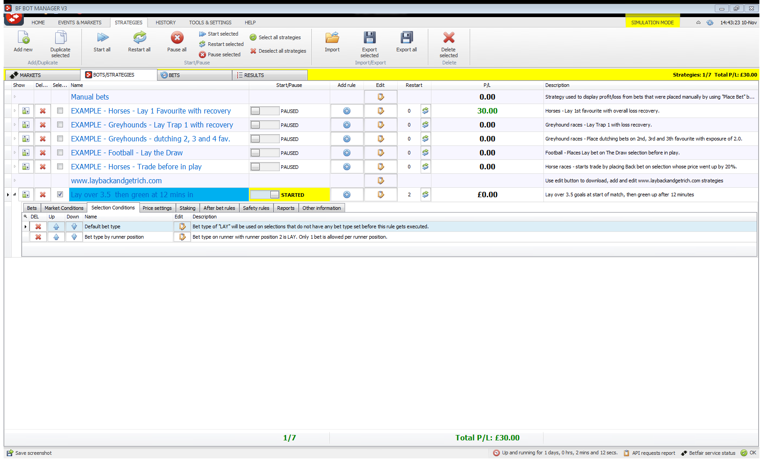
Task: Click the Add new strategy icon
Action: tap(23, 37)
